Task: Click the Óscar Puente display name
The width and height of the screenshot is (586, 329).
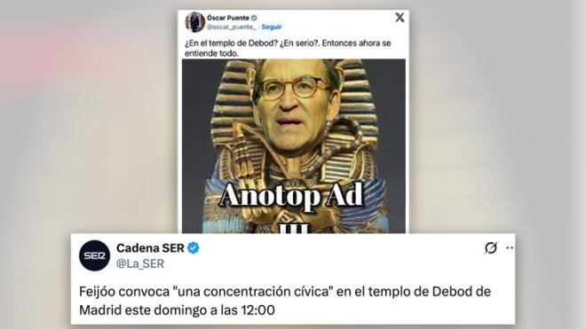Action: 228,18
